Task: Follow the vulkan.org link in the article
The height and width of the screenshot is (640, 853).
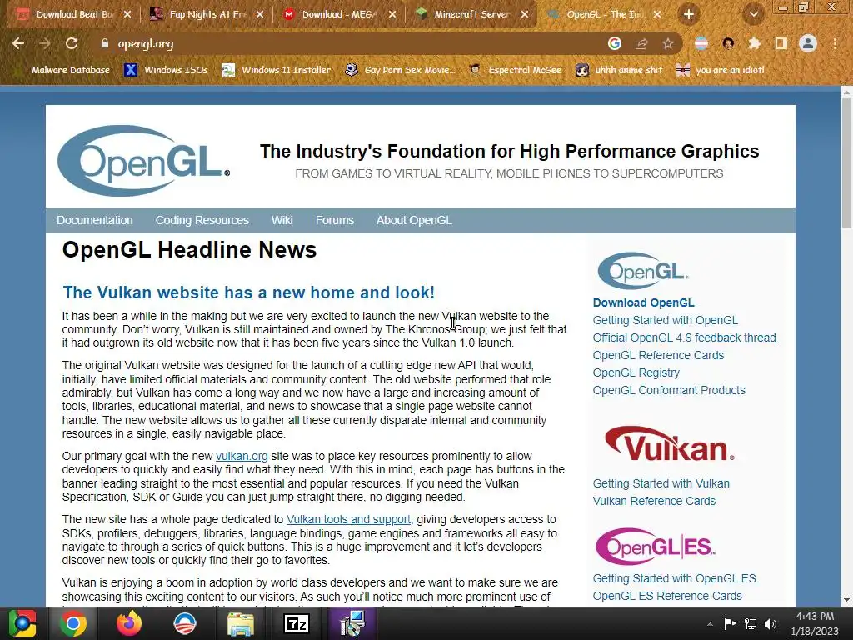Action: tap(242, 456)
